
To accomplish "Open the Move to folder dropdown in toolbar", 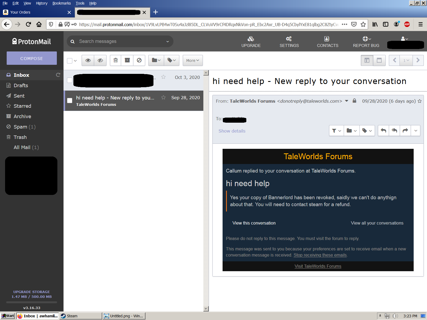I will pyautogui.click(x=156, y=61).
